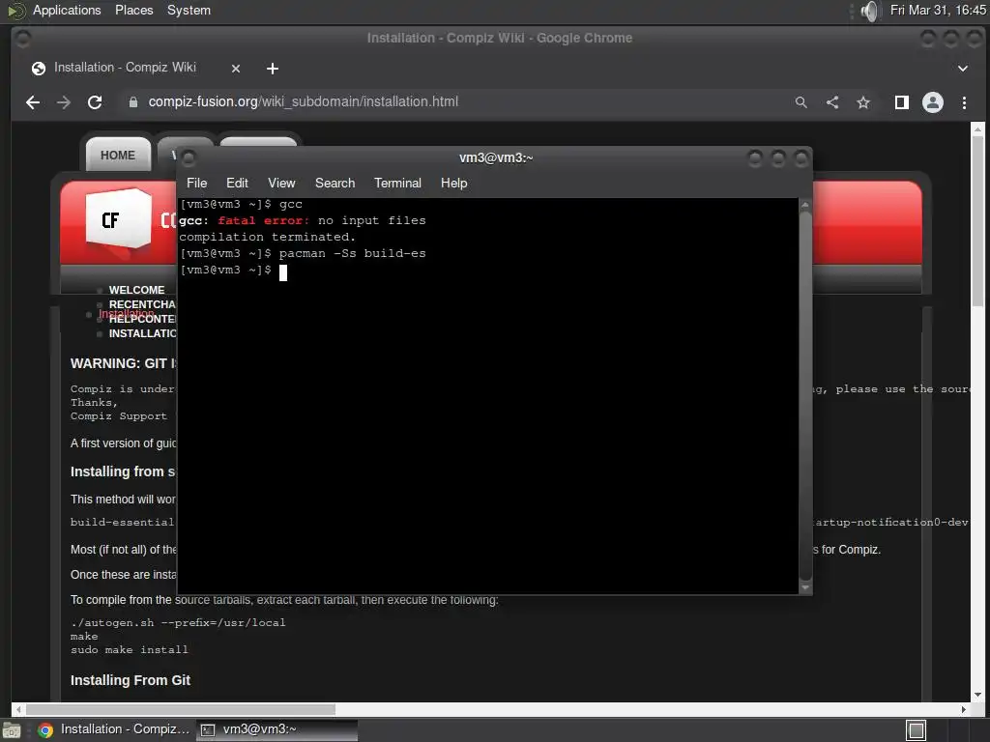990x742 pixels.
Task: Select the HOME tab on wiki
Action: click(x=118, y=155)
